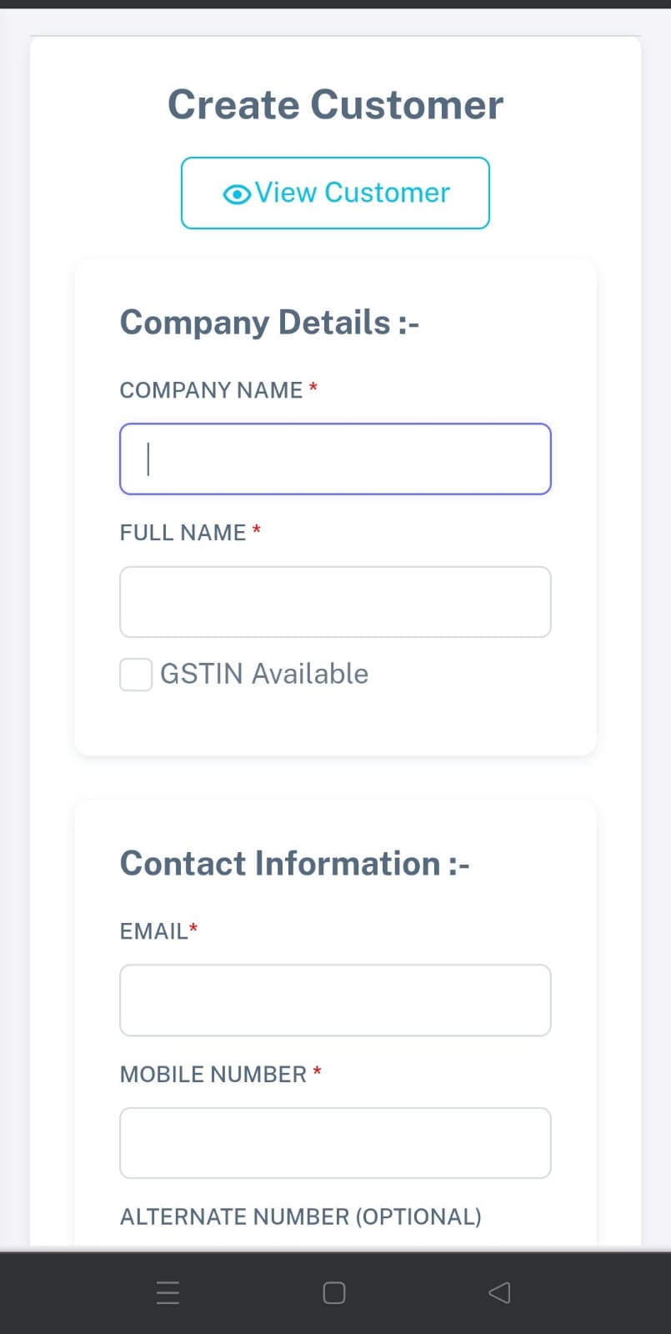Click the GSTIN Available label text

(263, 674)
